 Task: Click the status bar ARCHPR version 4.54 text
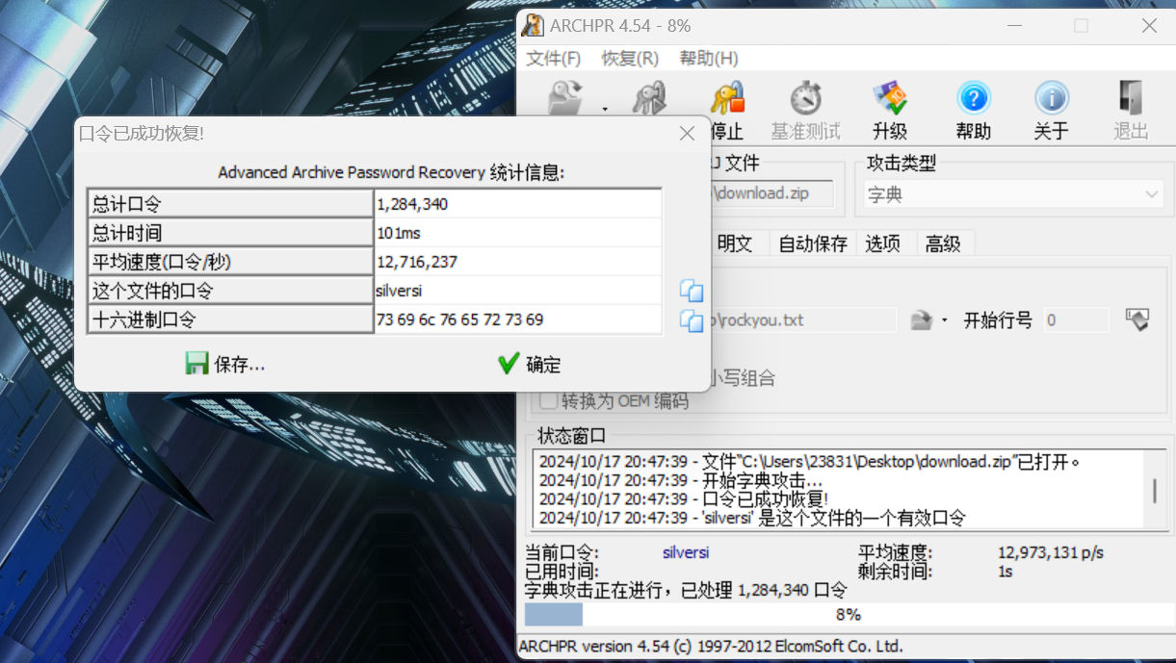tap(711, 647)
